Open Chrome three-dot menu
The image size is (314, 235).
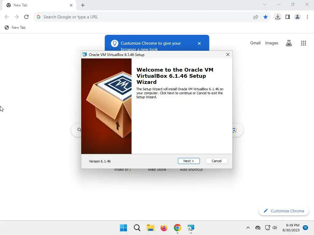pyautogui.click(x=307, y=17)
